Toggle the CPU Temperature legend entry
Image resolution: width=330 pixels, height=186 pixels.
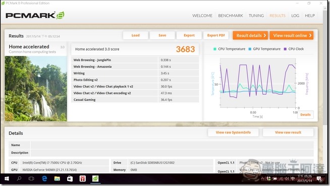tap(229, 49)
